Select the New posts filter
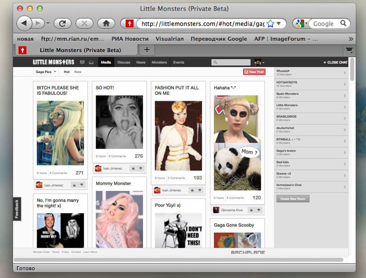Image resolution: width=366 pixels, height=278 pixels. (x=78, y=72)
